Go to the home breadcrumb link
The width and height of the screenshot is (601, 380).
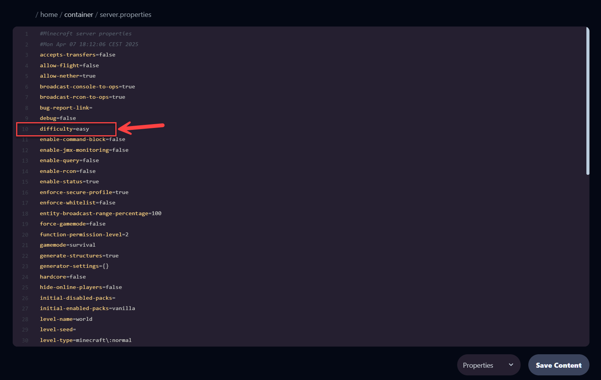pos(49,15)
